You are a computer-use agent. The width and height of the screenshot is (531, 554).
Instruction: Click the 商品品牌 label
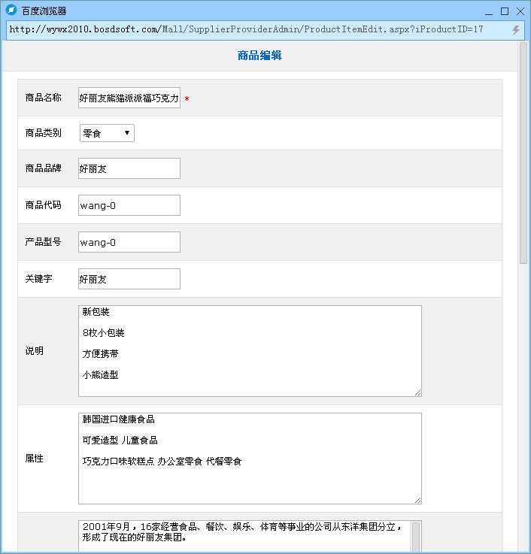[43, 168]
